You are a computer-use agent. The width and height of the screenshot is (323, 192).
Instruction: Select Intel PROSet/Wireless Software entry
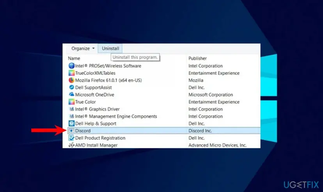[x=108, y=66]
